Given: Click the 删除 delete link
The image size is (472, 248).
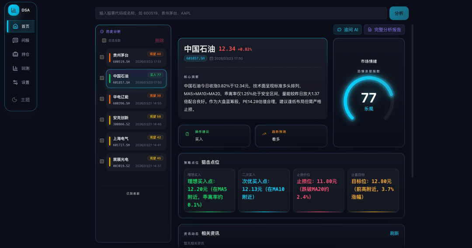Looking at the screenshot, I should point(160,41).
